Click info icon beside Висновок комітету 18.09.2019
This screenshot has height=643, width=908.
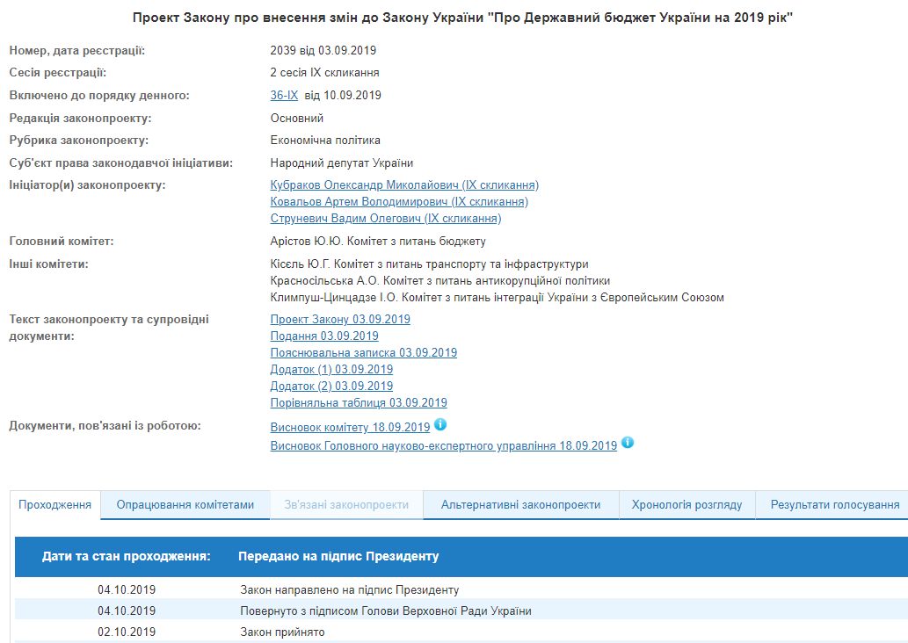[440, 425]
